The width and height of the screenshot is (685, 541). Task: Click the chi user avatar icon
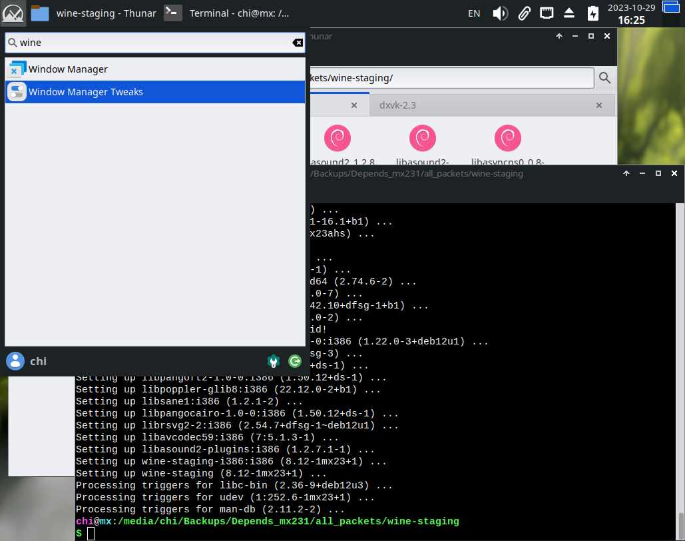click(15, 361)
